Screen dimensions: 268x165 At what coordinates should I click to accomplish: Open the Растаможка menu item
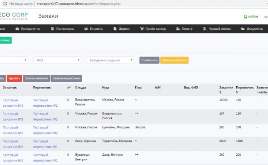65,29
